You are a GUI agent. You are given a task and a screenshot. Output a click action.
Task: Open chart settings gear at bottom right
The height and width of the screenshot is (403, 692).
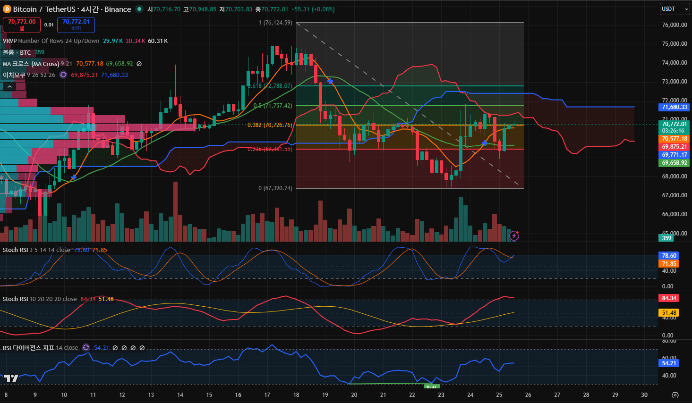pos(675,395)
